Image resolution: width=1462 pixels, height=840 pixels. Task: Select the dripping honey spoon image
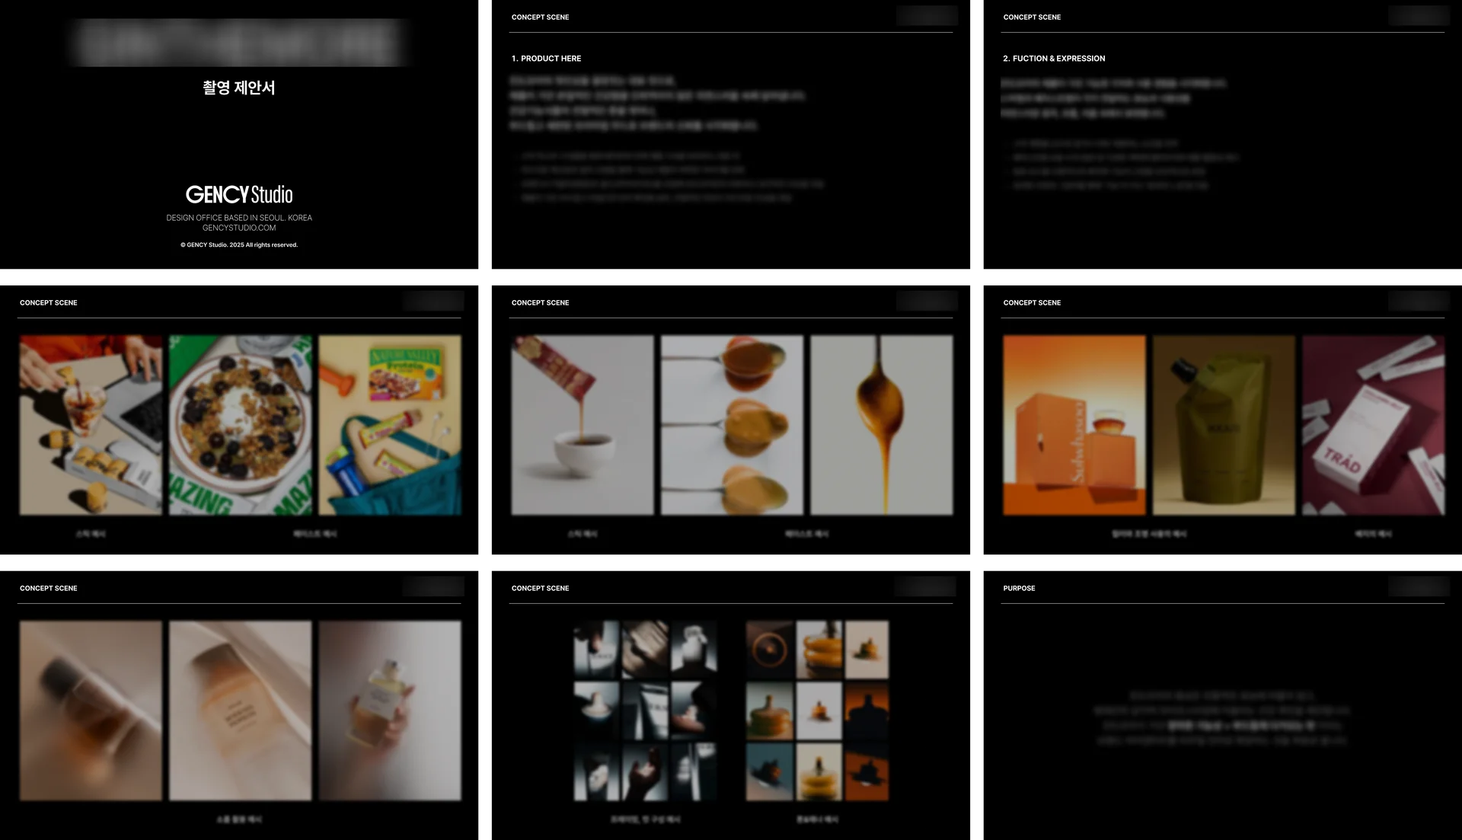[x=881, y=425]
